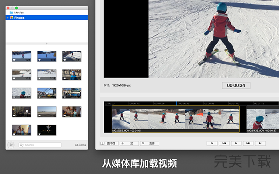Click the 加 add clip button
Screen dimensions: 279x174
pyautogui.click(x=129, y=143)
